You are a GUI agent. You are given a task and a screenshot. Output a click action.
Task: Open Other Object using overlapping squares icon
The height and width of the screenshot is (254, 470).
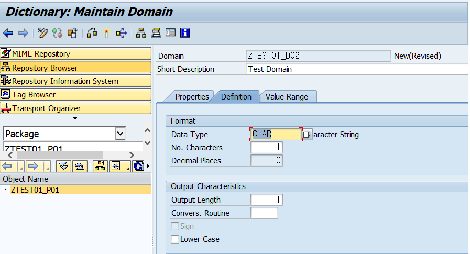(x=72, y=33)
